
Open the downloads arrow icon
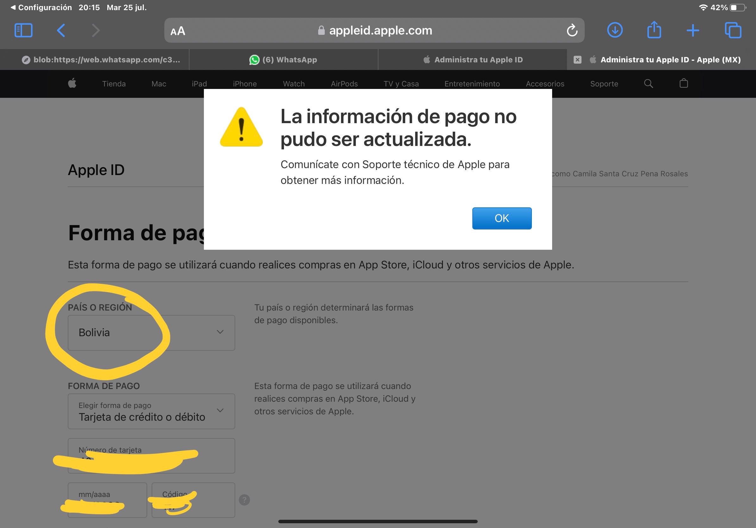coord(614,30)
